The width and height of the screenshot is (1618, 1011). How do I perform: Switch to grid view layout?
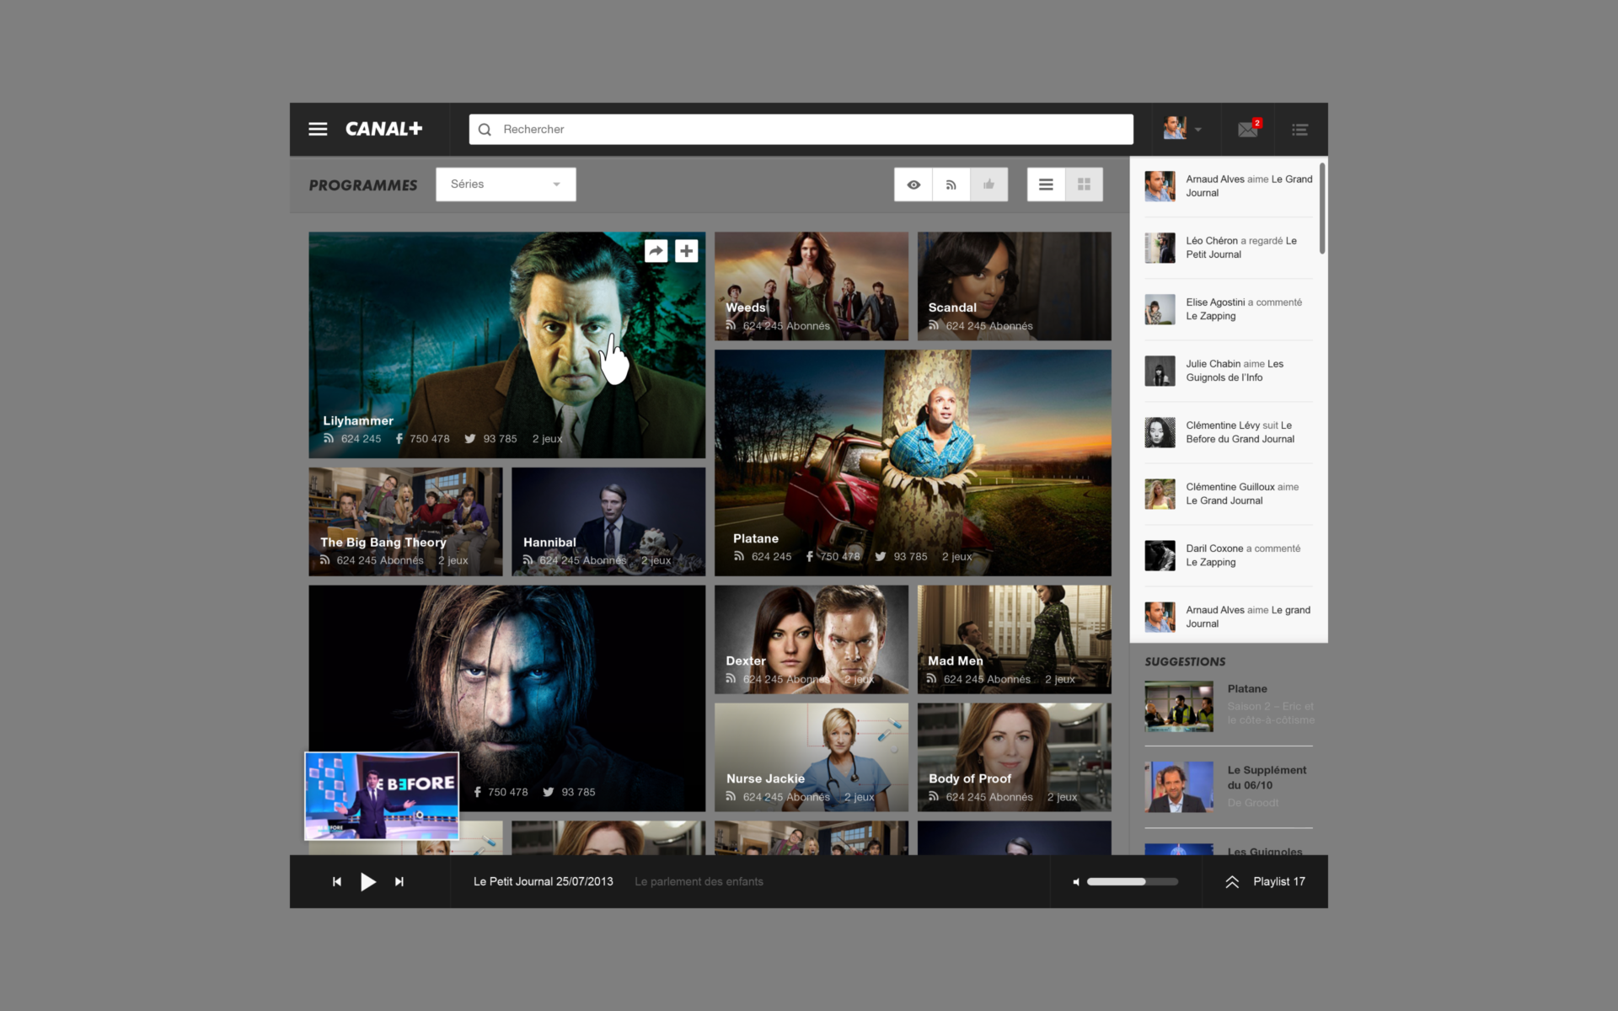pos(1084,184)
